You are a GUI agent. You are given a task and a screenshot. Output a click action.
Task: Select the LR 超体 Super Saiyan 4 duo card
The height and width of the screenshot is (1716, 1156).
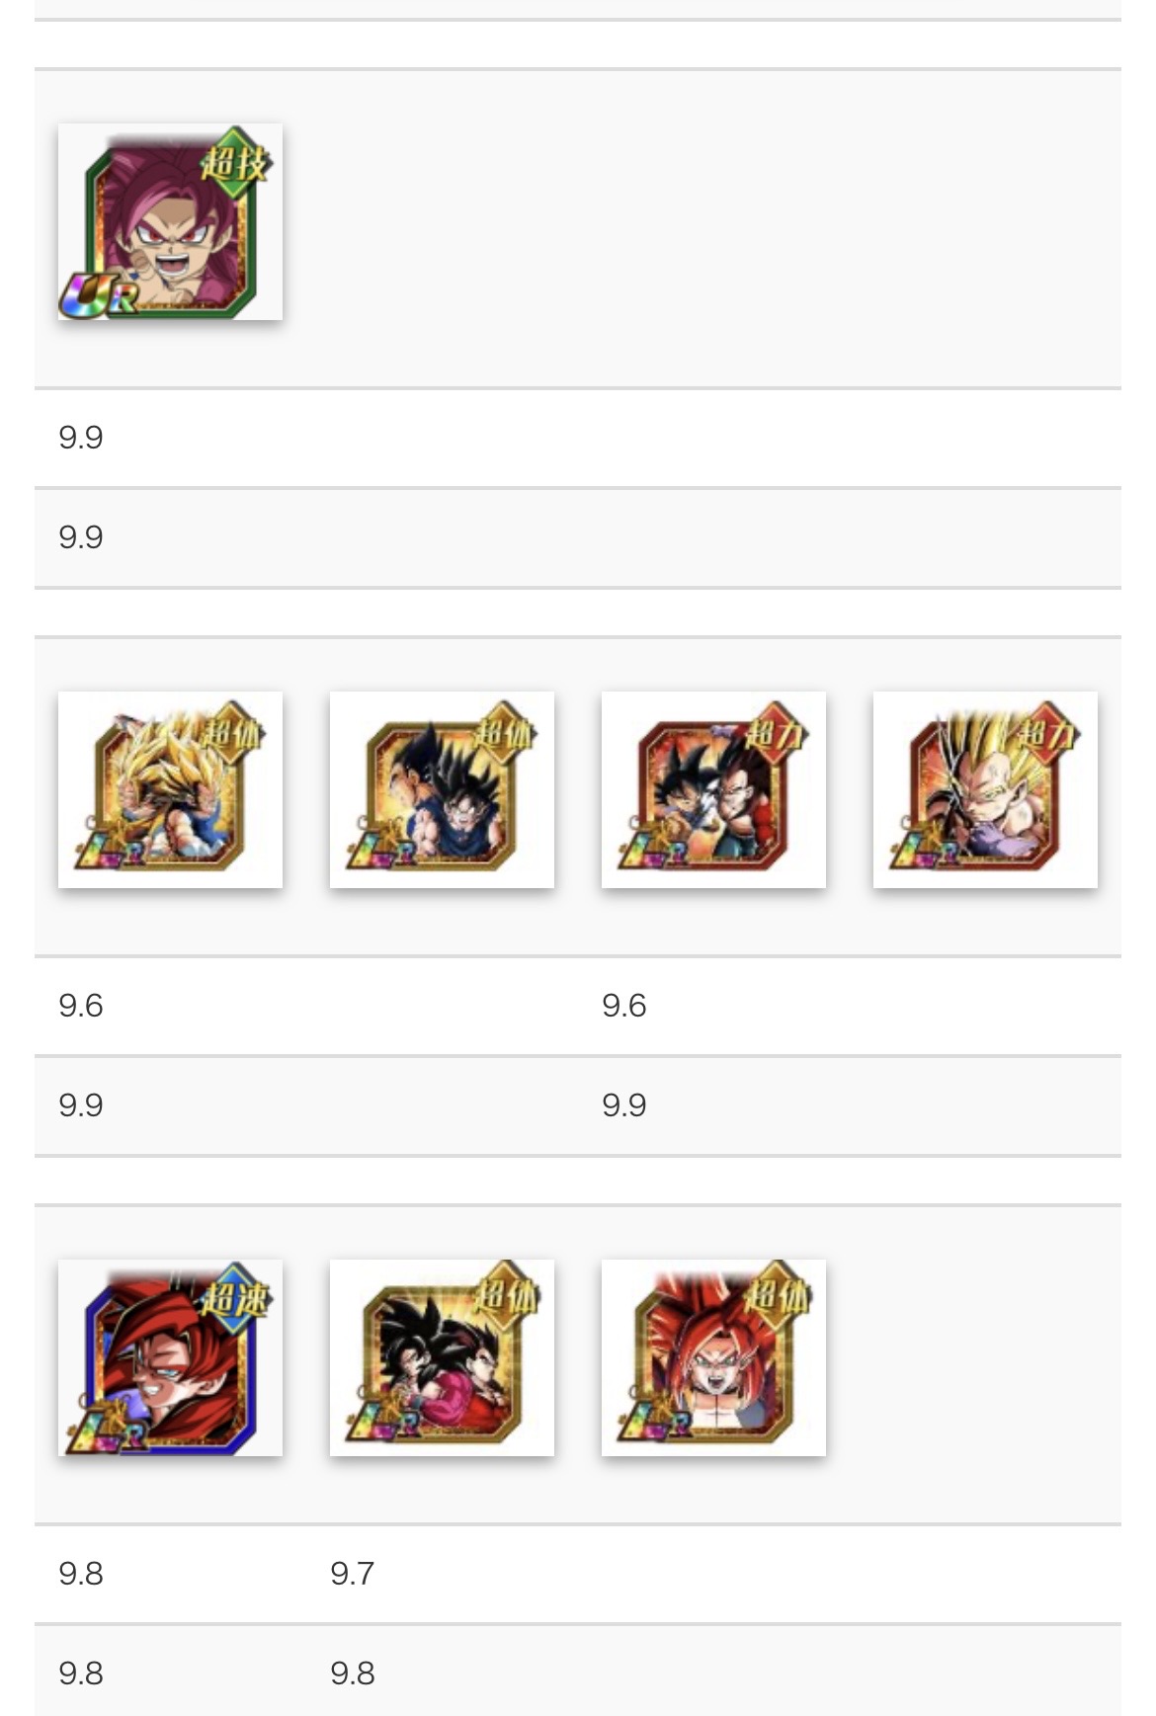(x=442, y=1357)
